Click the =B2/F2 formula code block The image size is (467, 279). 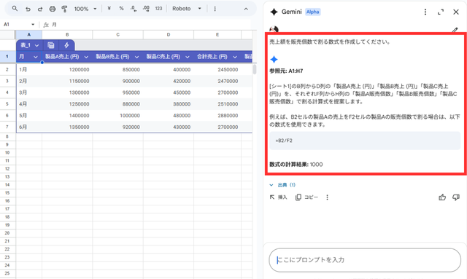(x=365, y=141)
